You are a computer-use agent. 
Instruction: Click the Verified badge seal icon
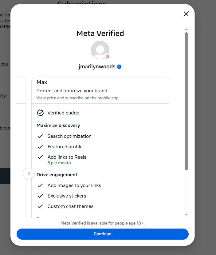pos(40,113)
